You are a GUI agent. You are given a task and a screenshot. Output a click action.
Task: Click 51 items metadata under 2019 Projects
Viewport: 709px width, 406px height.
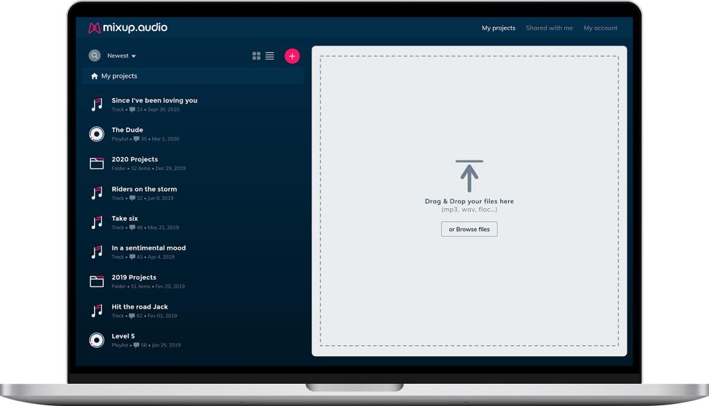pos(141,286)
